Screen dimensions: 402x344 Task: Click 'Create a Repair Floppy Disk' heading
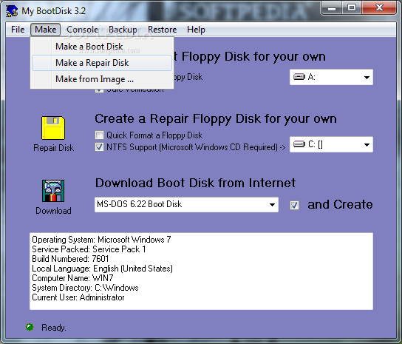tap(216, 119)
